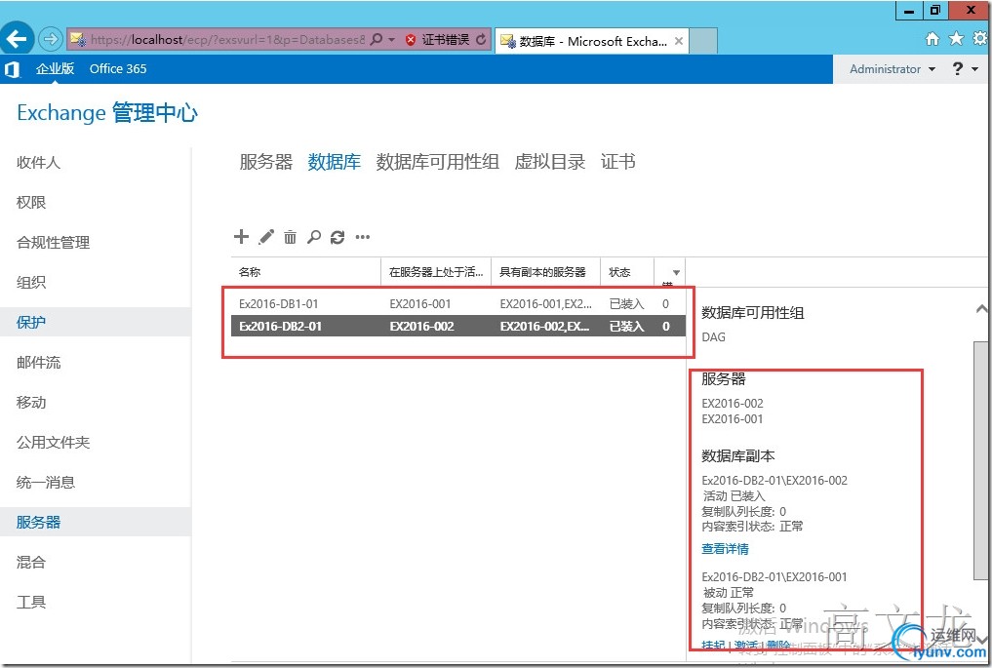Select the Ex2016-DB1-01 database row
The image size is (992, 668).
458,303
